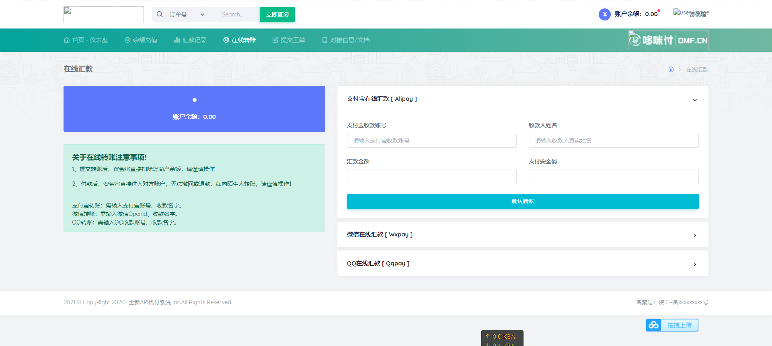Click the 在线汇款 page title
Screen dimensions: 772x346
78,69
